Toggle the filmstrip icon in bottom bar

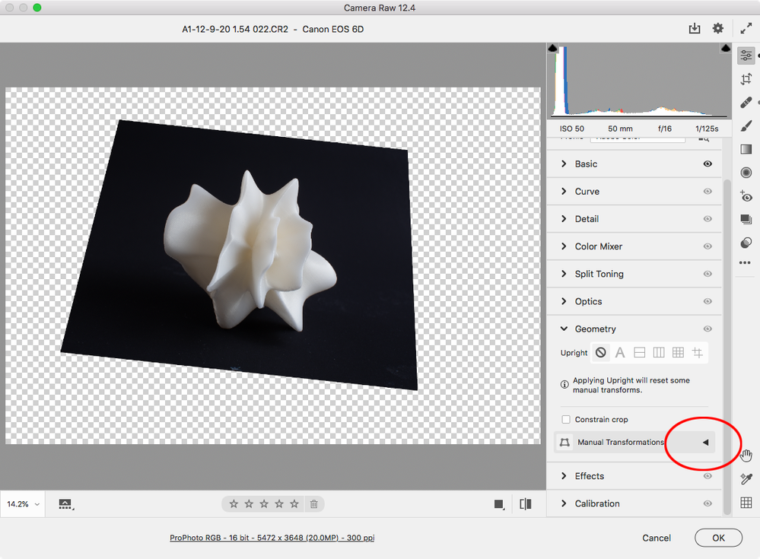point(65,504)
